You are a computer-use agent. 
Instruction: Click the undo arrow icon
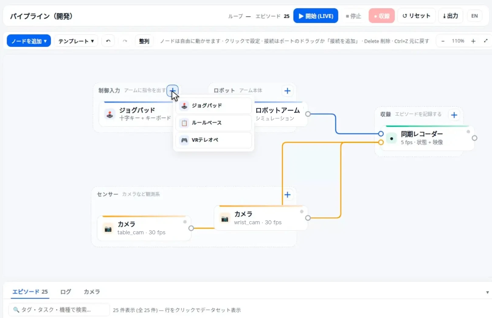tap(108, 41)
